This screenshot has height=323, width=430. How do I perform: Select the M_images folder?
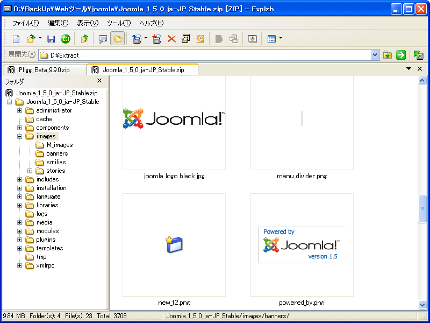point(60,145)
